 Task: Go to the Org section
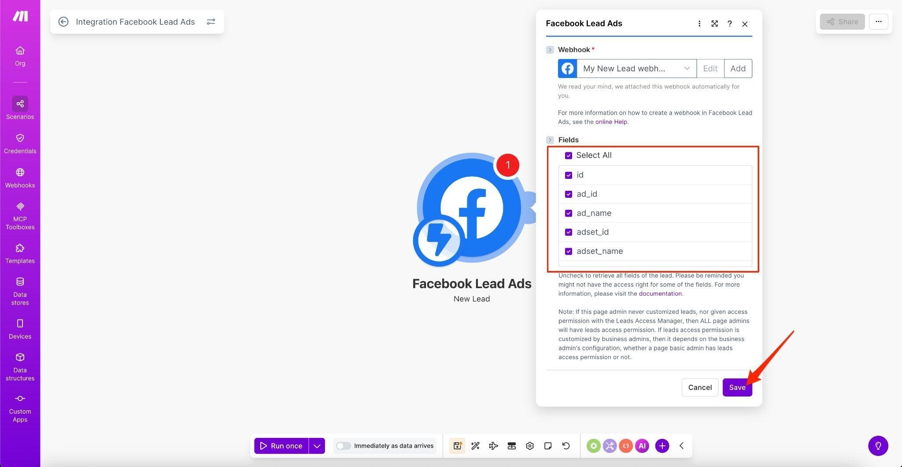[20, 56]
